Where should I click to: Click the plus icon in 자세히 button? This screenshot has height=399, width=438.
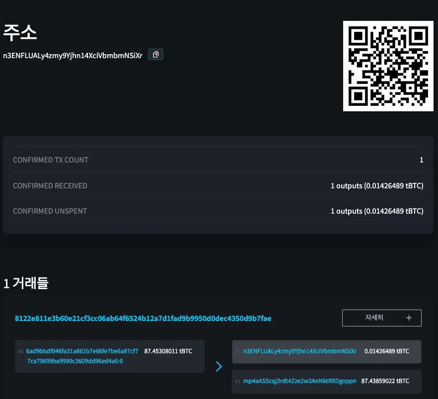(409, 318)
